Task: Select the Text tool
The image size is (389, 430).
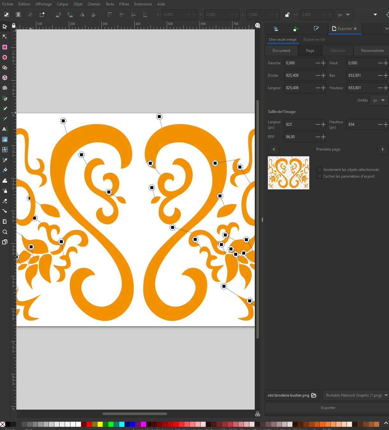Action: tap(5, 129)
